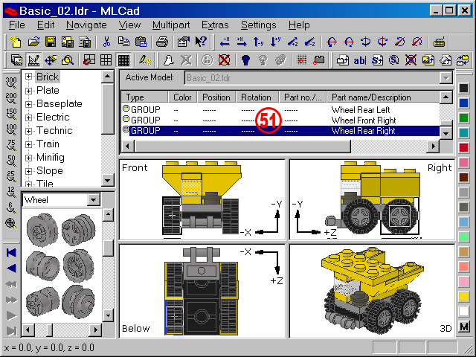Cut the selection with the scissors icon
This screenshot has height=357, width=476.
pos(106,42)
